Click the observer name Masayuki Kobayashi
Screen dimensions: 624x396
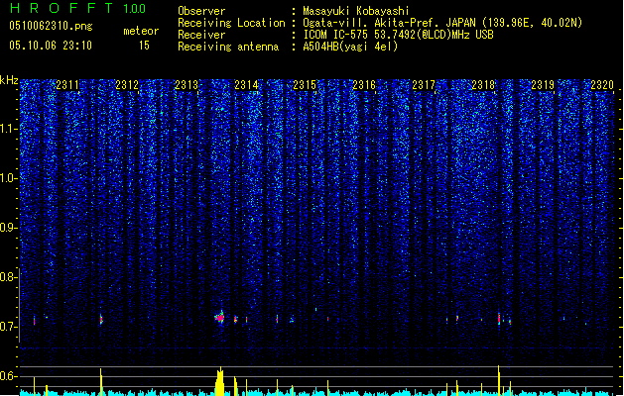tap(356, 11)
